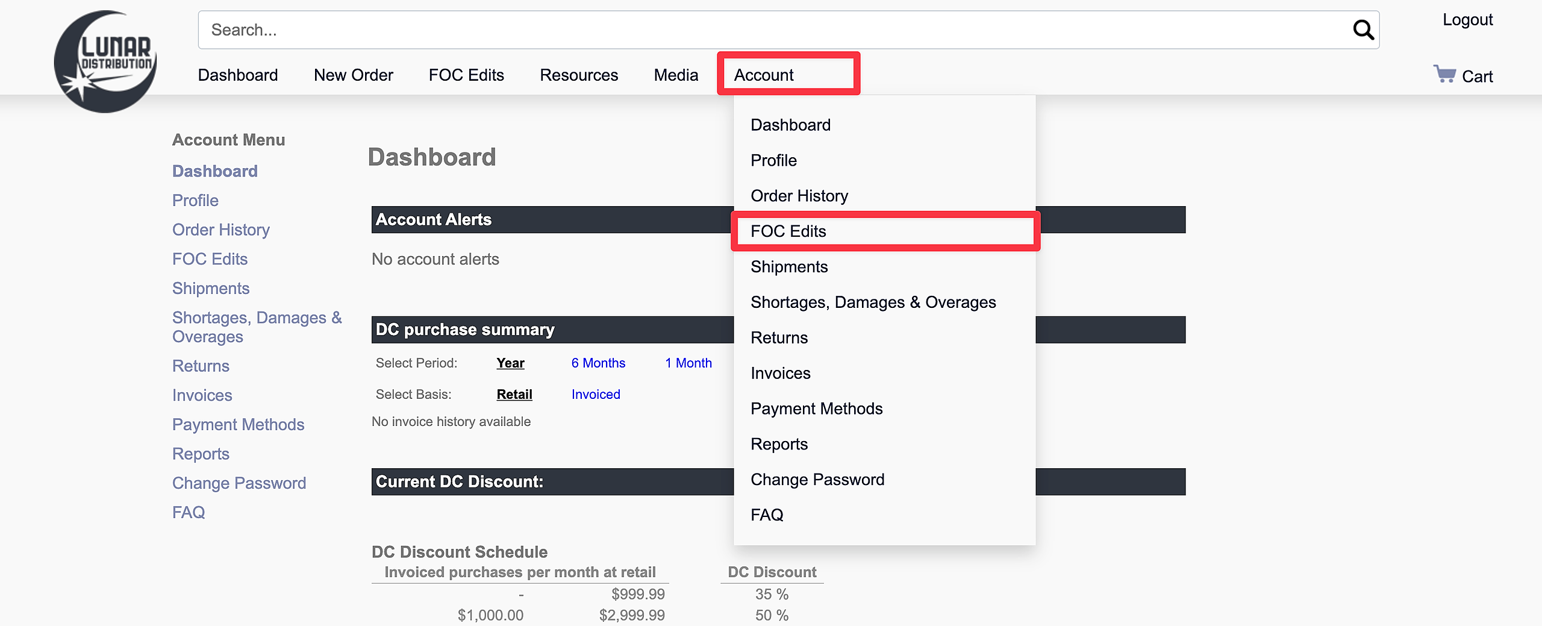Log out via the Logout link
This screenshot has height=626, width=1542.
click(1467, 20)
